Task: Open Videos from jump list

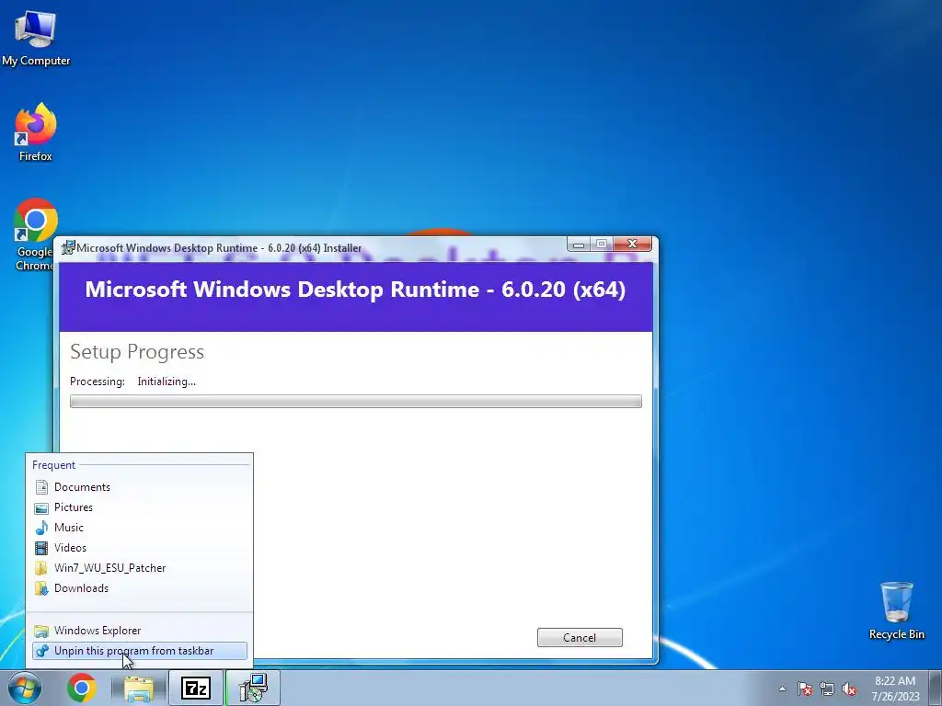Action: click(140, 548)
